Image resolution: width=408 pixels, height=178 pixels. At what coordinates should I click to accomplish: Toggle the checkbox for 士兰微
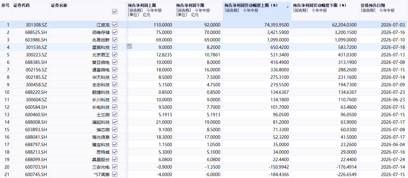[x=115, y=114]
